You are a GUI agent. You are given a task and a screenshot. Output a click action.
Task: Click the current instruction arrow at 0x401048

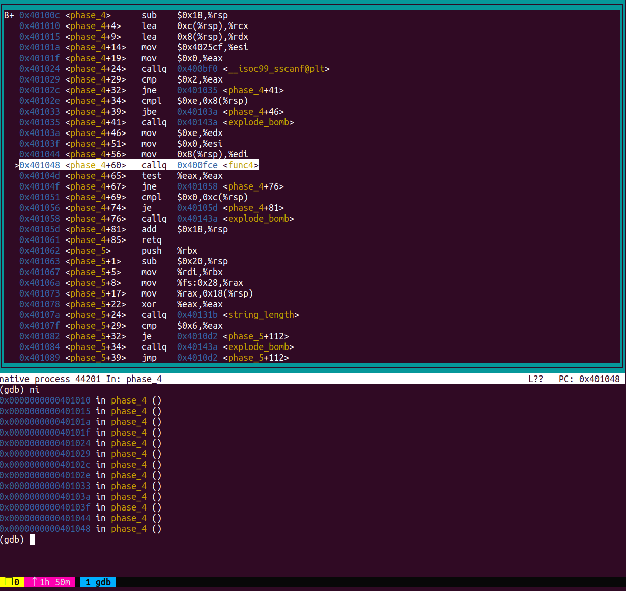tap(17, 165)
